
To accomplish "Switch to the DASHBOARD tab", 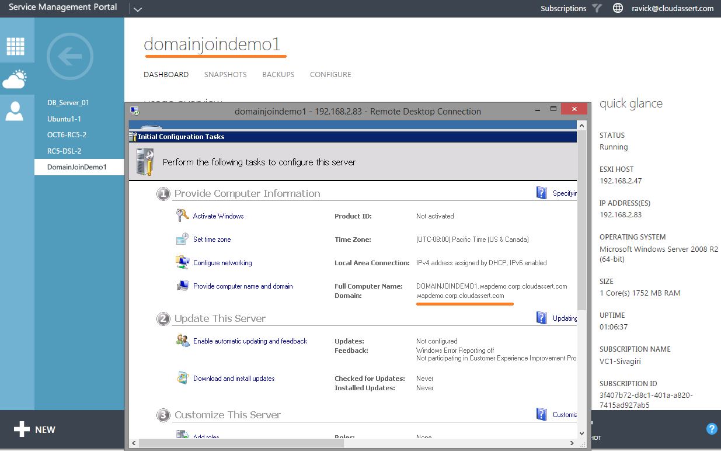I will 166,75.
